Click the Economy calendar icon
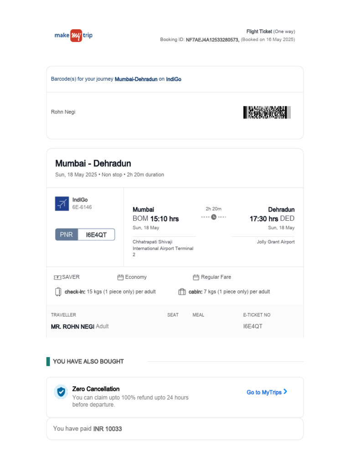350x467 pixels. point(120,277)
